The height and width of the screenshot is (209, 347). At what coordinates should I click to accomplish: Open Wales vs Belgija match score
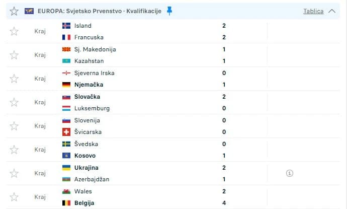tap(223, 197)
